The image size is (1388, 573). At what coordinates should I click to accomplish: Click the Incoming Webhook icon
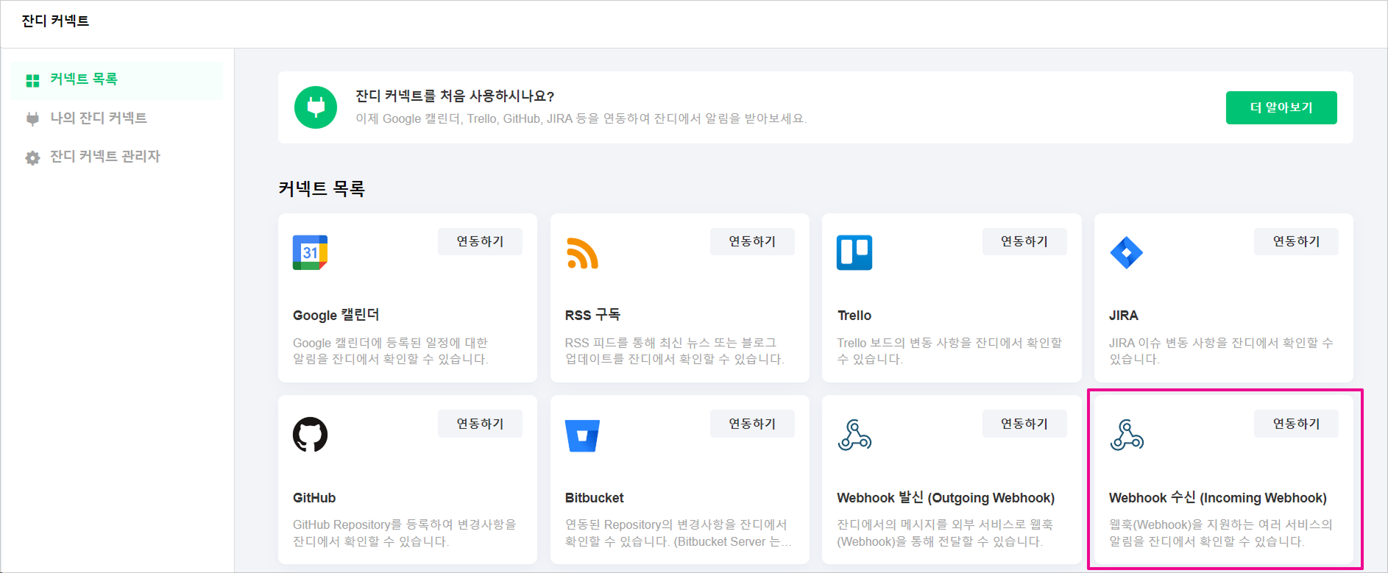(1127, 435)
